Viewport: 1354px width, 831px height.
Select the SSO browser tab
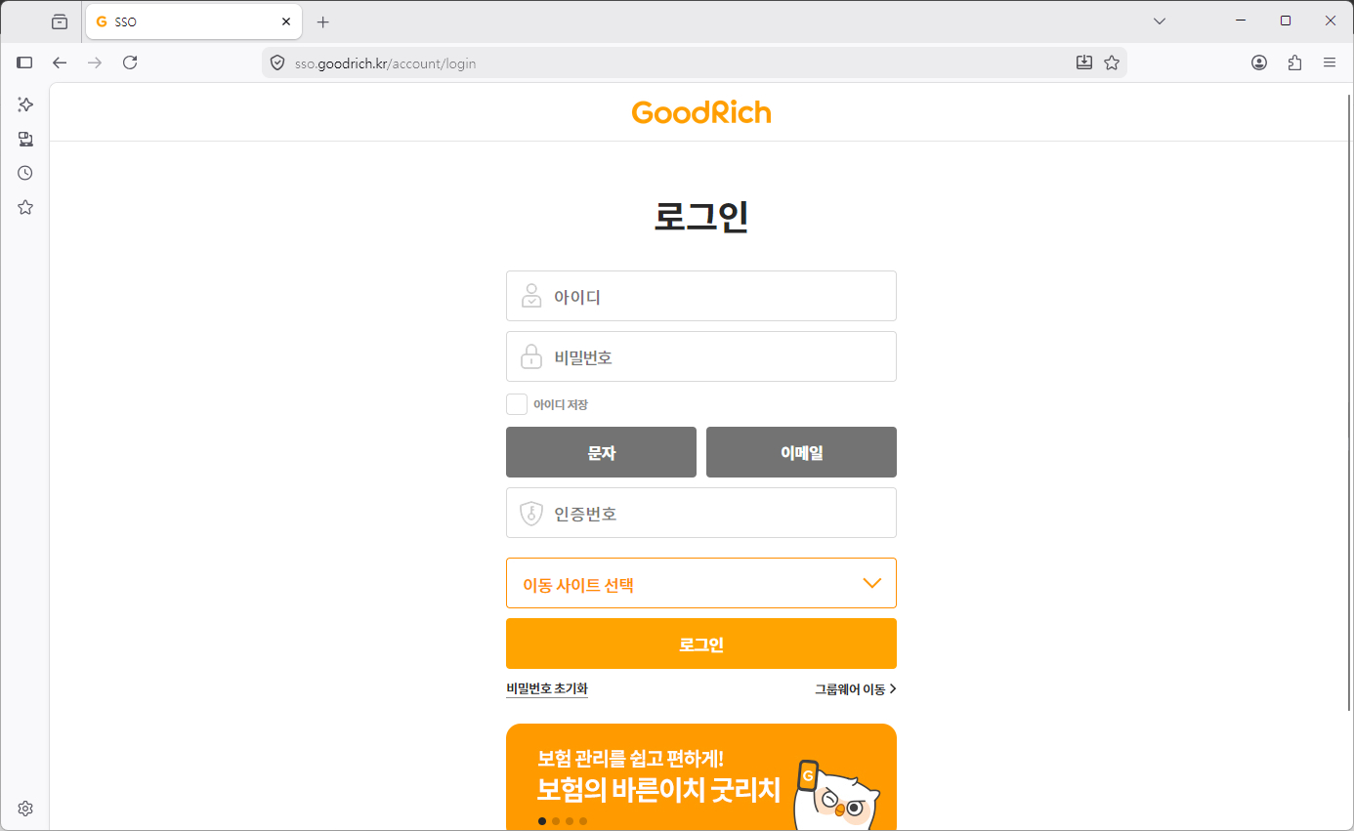tap(191, 21)
